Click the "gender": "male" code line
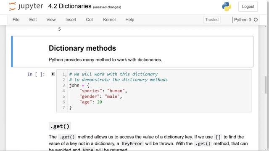Screen dimensions: 269x151 (x=100, y=96)
